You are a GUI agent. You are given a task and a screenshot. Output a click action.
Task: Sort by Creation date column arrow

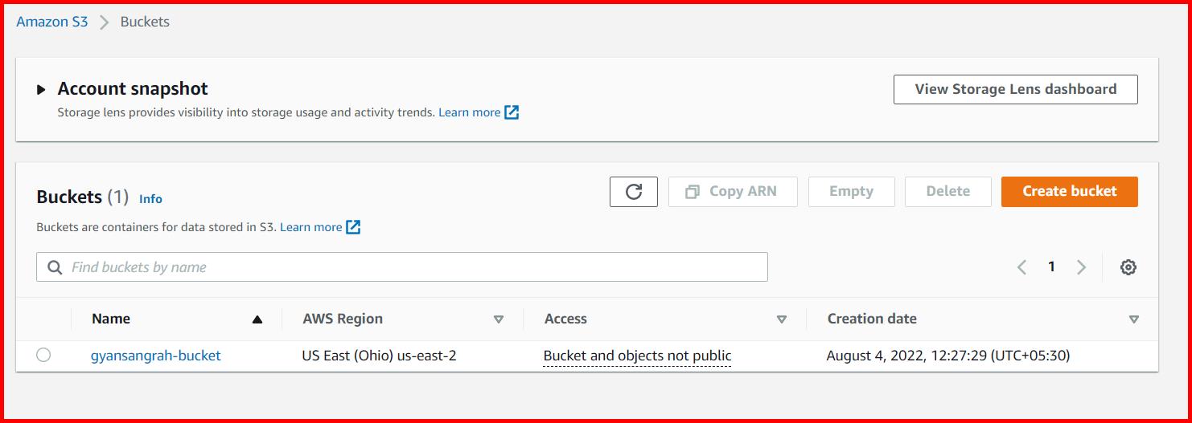(x=1134, y=319)
